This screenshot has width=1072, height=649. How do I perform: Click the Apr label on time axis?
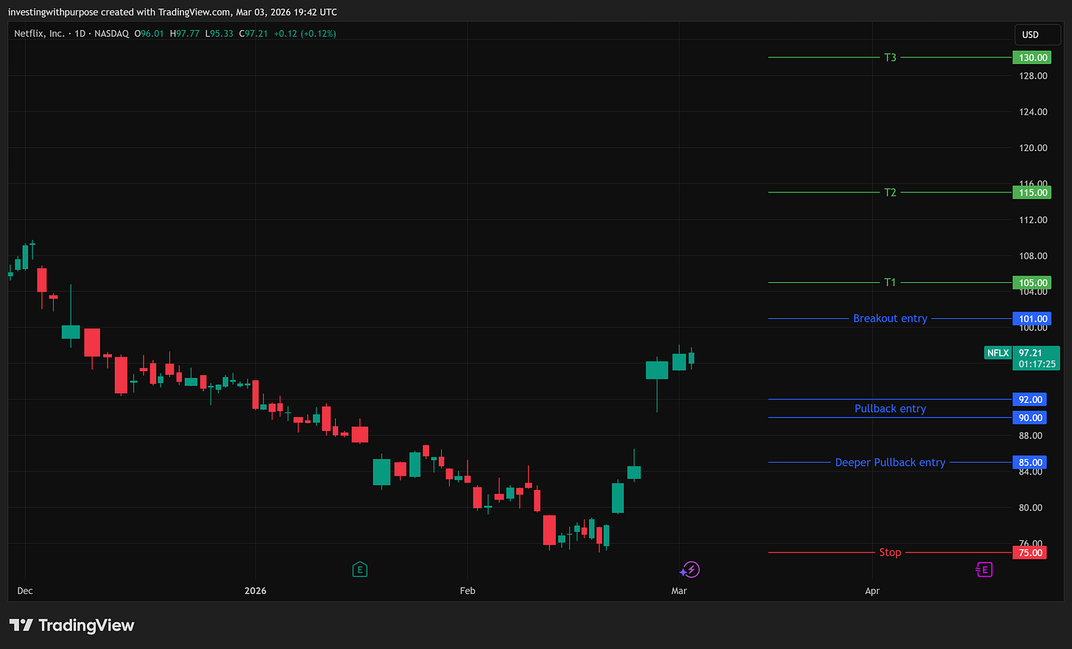point(872,591)
